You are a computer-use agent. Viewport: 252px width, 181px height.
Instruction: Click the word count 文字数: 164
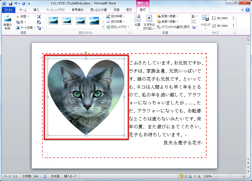point(30,176)
